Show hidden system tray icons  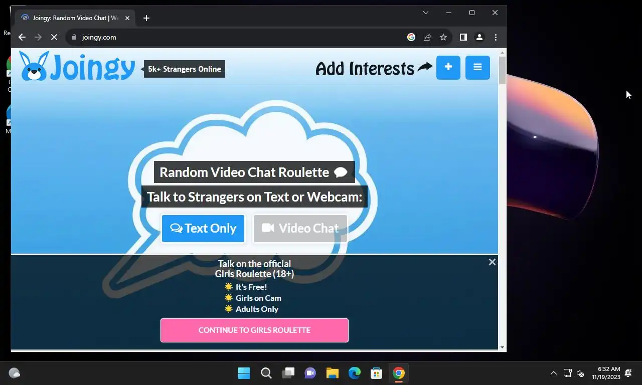(x=554, y=373)
